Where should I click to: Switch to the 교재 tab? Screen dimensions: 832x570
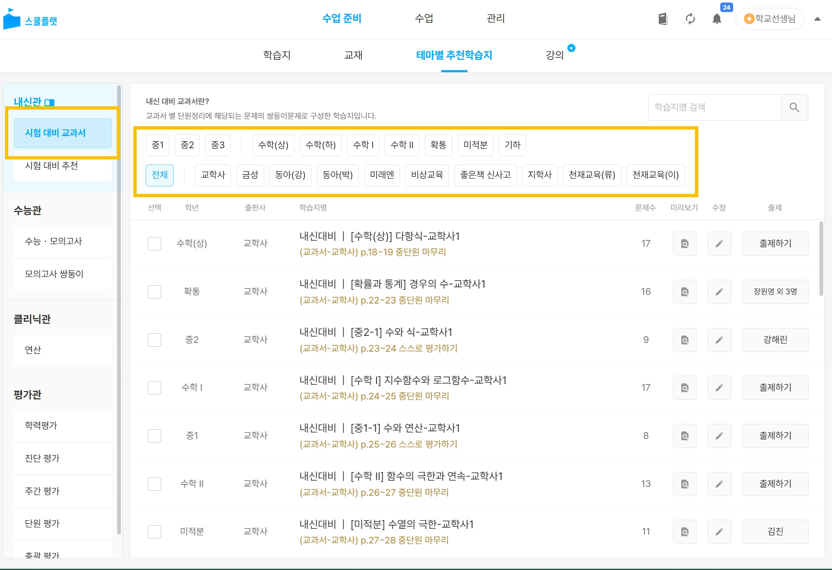353,55
